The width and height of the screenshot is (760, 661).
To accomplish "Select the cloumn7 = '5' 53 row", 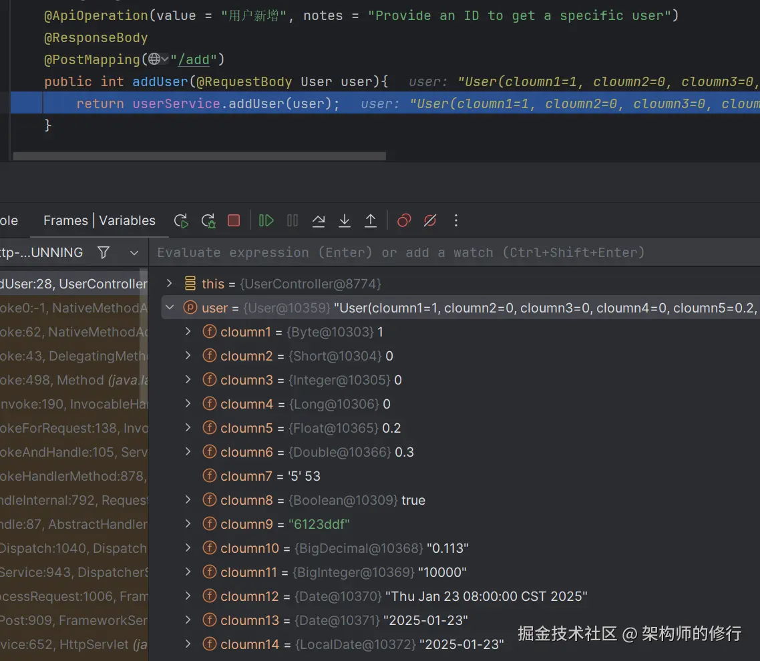I will click(460, 476).
